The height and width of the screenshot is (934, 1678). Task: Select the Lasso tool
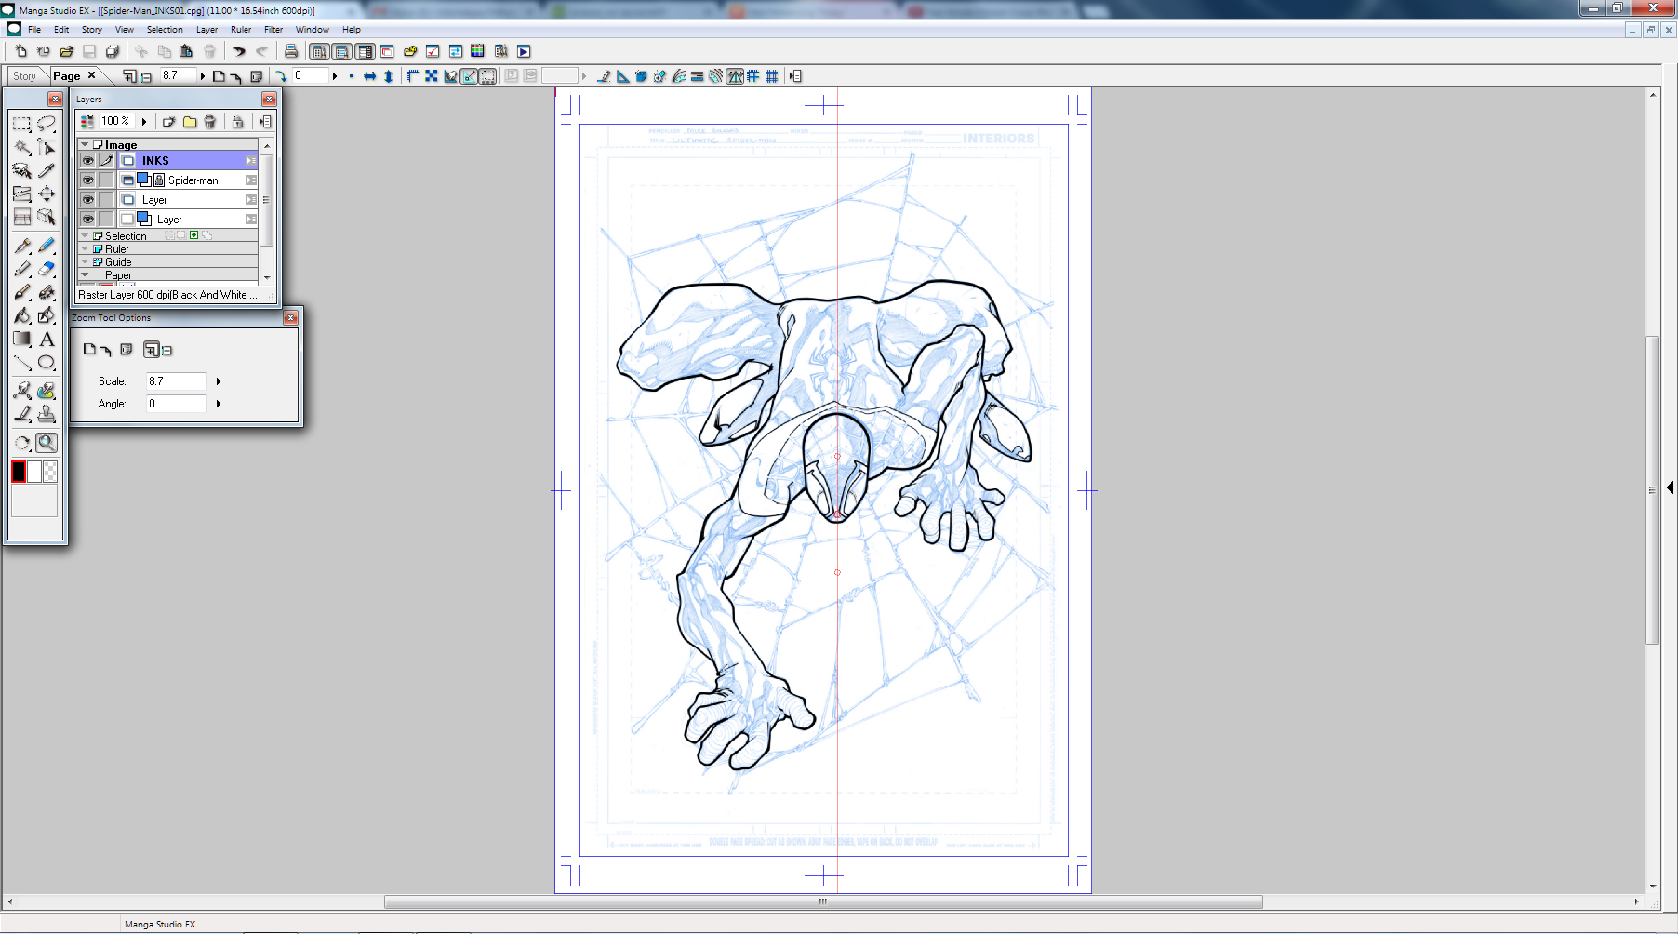[x=47, y=124]
